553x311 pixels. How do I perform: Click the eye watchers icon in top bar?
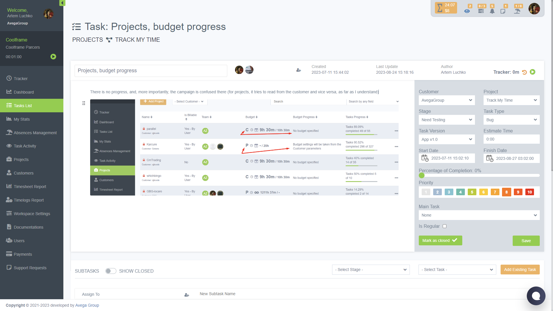tap(467, 11)
